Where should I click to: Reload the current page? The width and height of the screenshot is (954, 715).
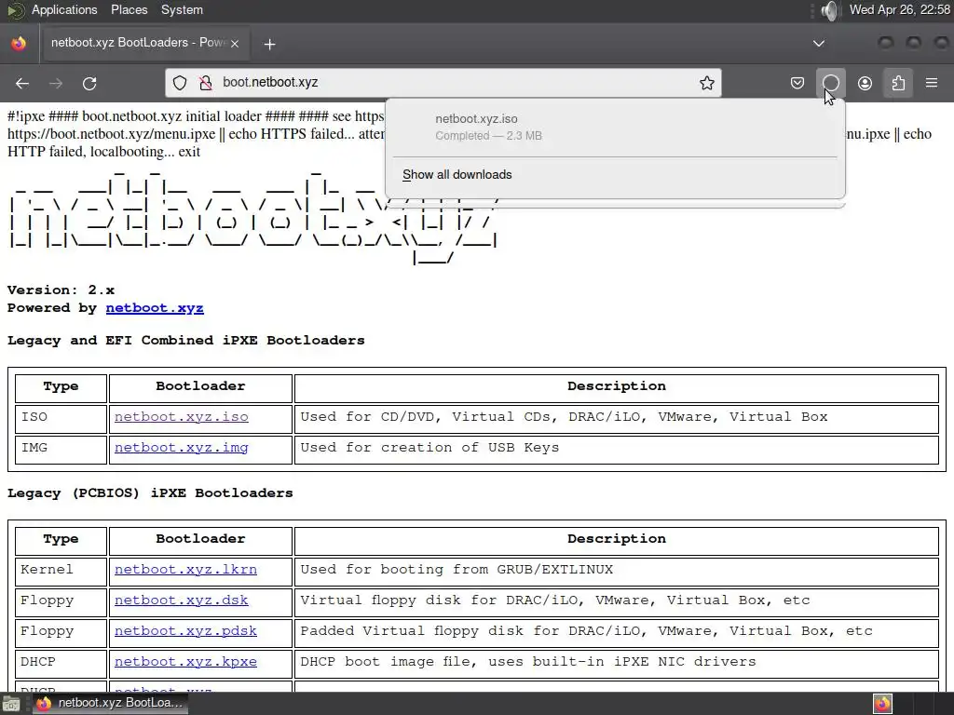coord(89,83)
